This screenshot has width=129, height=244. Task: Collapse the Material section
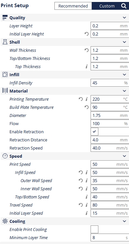pyautogui.click(x=124, y=91)
